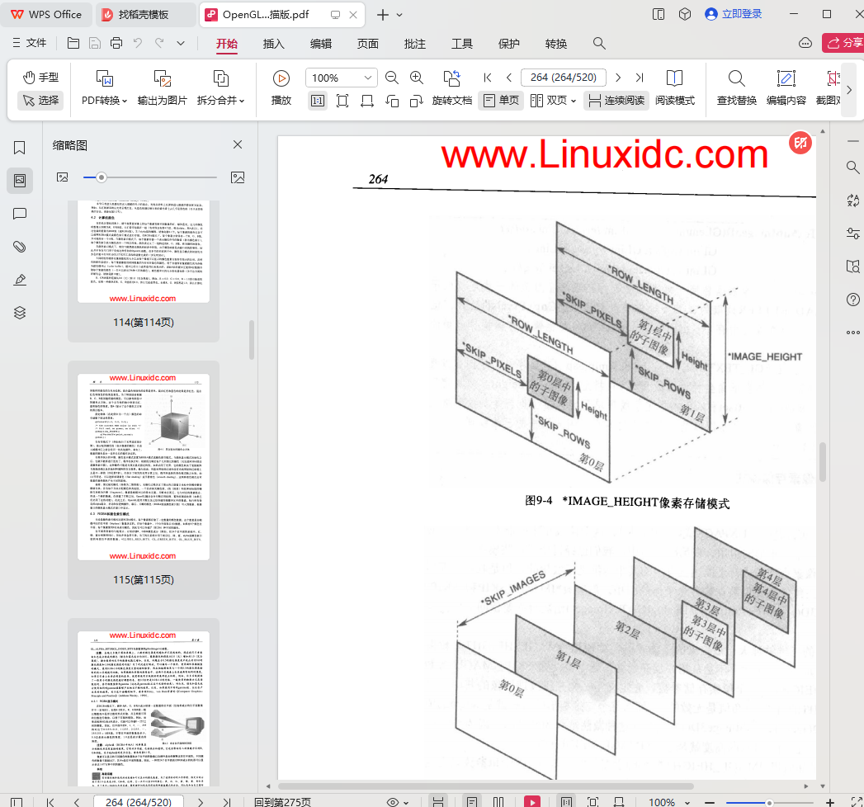Start slideshow with 播放 button
This screenshot has width=864, height=807.
point(281,88)
